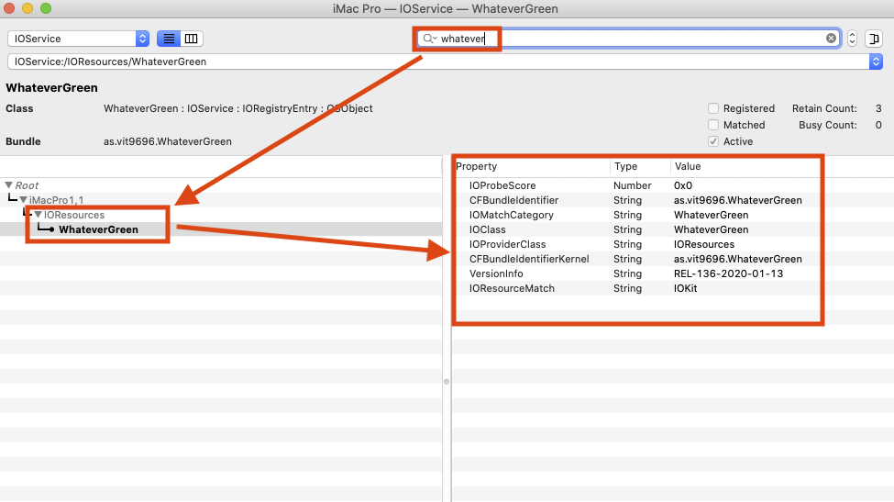Clear the search field text

[x=831, y=39]
